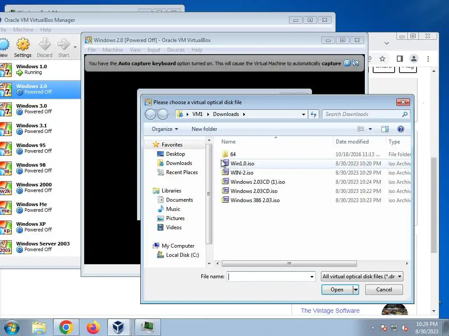Open the Organize dropdown menu

165,129
